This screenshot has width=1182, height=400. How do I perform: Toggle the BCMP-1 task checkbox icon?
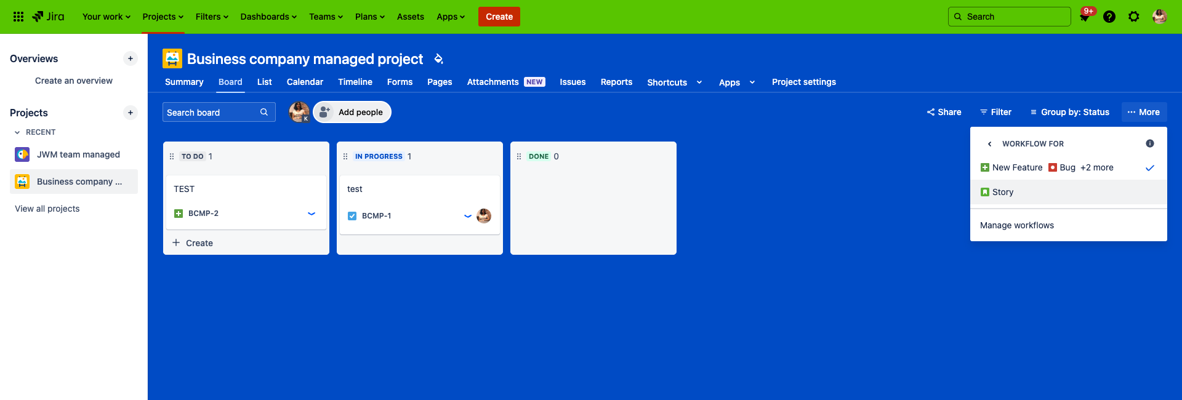(352, 216)
